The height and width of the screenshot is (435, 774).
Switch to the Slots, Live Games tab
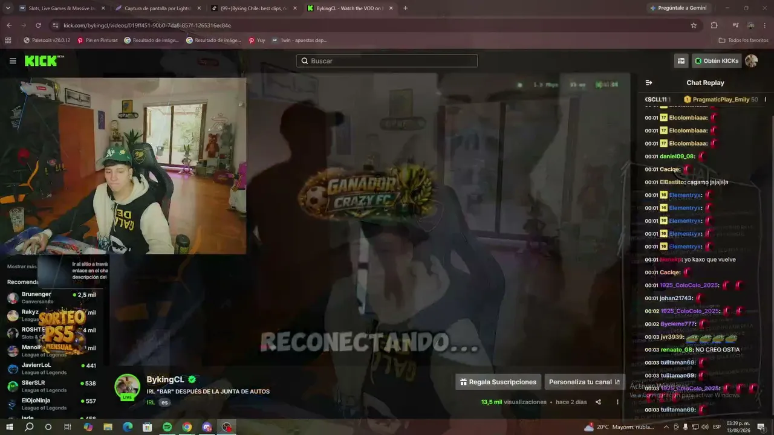[x=62, y=8]
